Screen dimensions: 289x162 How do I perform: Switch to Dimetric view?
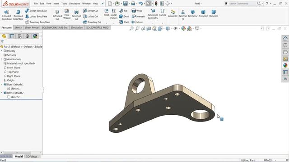pos(214,13)
